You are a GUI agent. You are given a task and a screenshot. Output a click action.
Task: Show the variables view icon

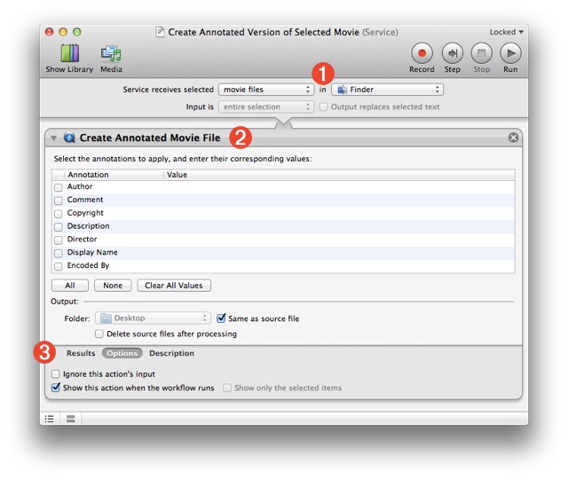click(x=70, y=418)
